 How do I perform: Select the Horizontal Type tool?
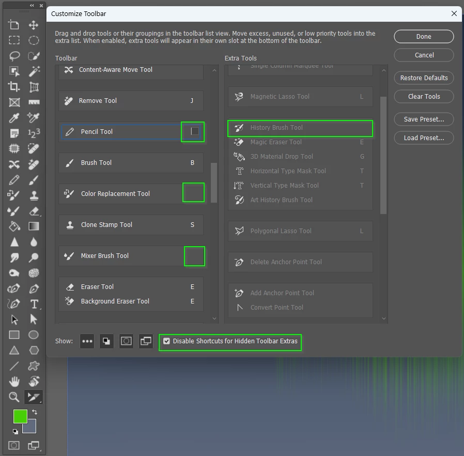34,304
